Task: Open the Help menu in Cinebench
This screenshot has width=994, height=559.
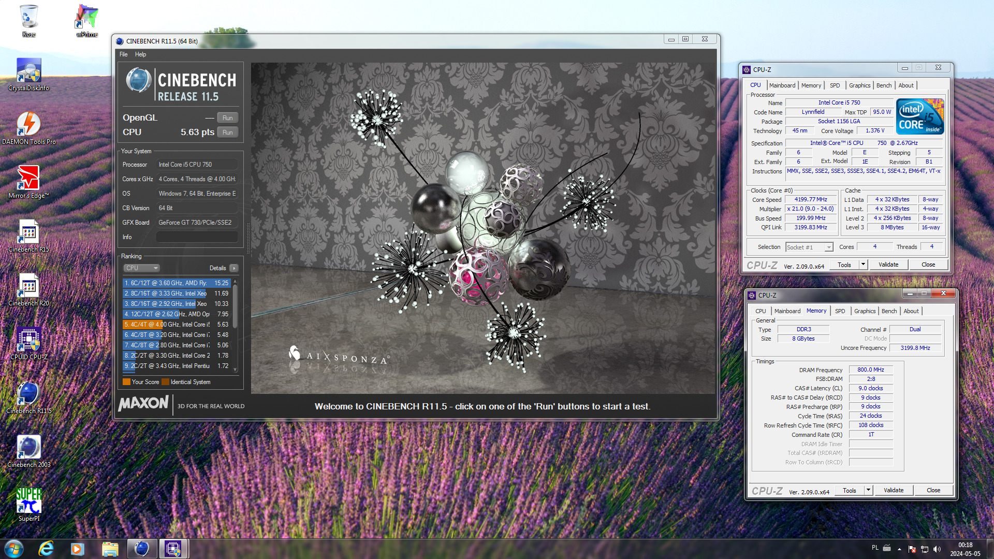Action: click(140, 54)
